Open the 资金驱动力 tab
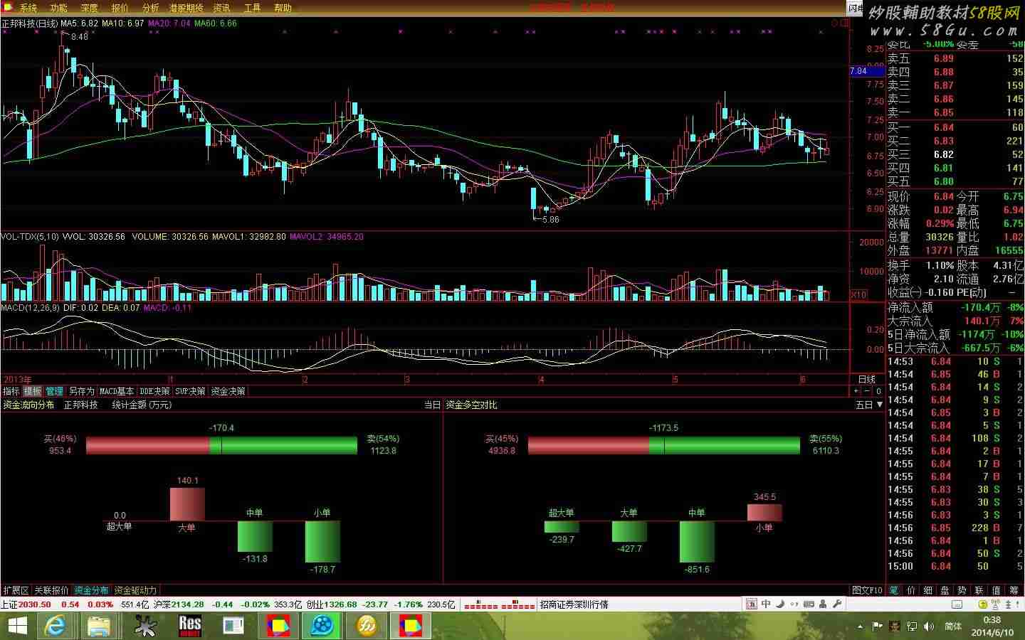Screen dimensions: 1025x640 [135, 590]
